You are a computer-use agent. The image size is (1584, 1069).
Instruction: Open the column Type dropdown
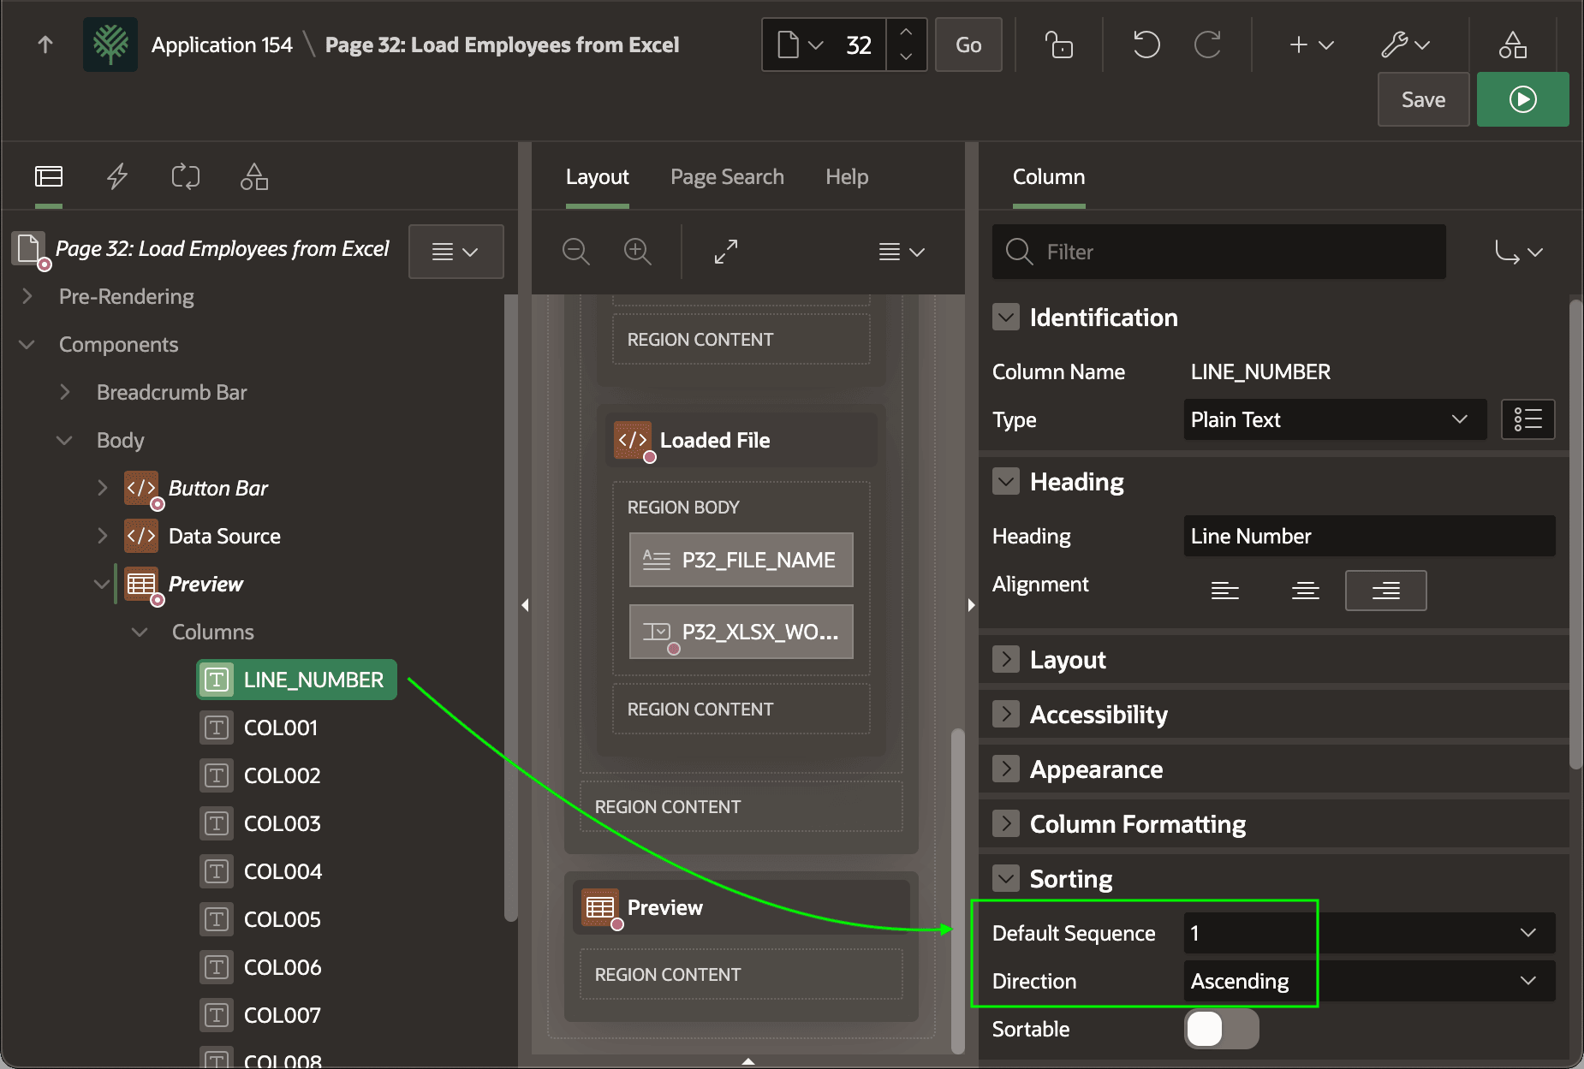click(1335, 419)
